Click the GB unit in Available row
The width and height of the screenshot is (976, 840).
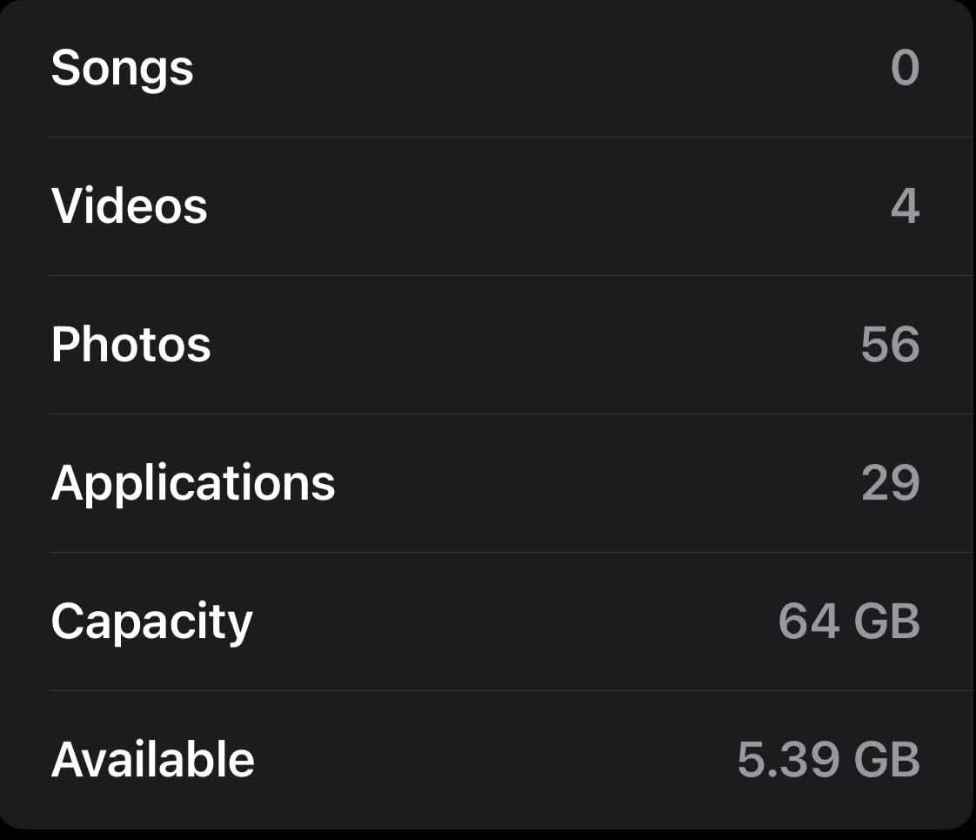[886, 760]
